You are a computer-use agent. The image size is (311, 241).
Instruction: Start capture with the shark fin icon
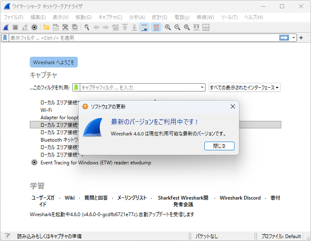(6, 27)
